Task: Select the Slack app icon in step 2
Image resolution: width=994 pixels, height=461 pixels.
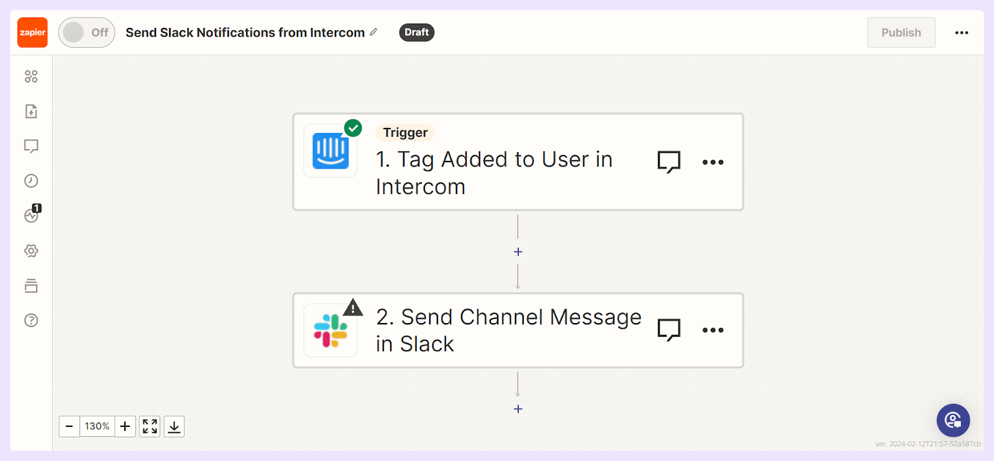Action: pos(331,331)
